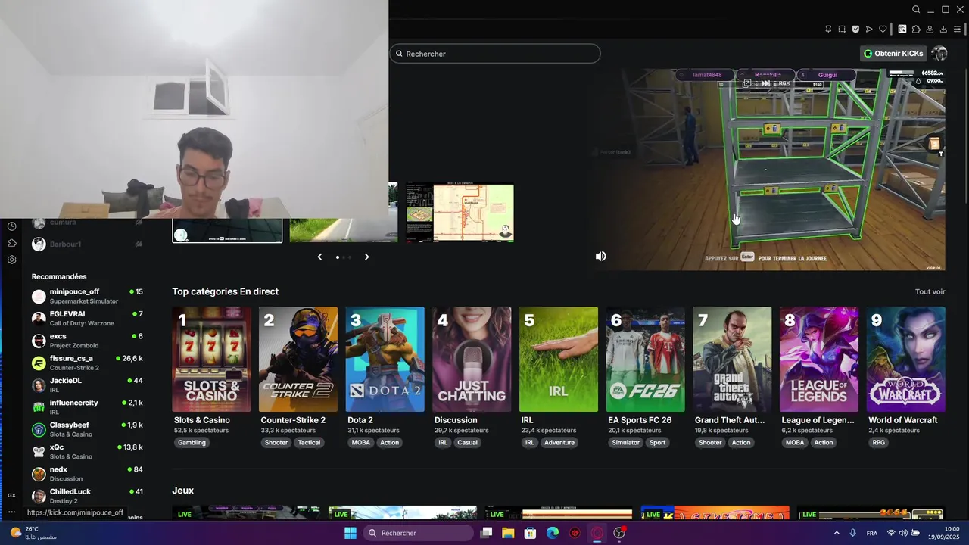This screenshot has height=545, width=969.
Task: Launch Microsoft Edge from the taskbar
Action: [x=553, y=533]
